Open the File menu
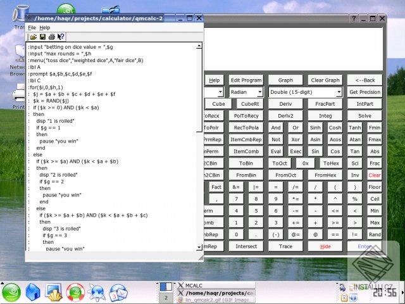Screen dimensions: 405x304 (32, 28)
